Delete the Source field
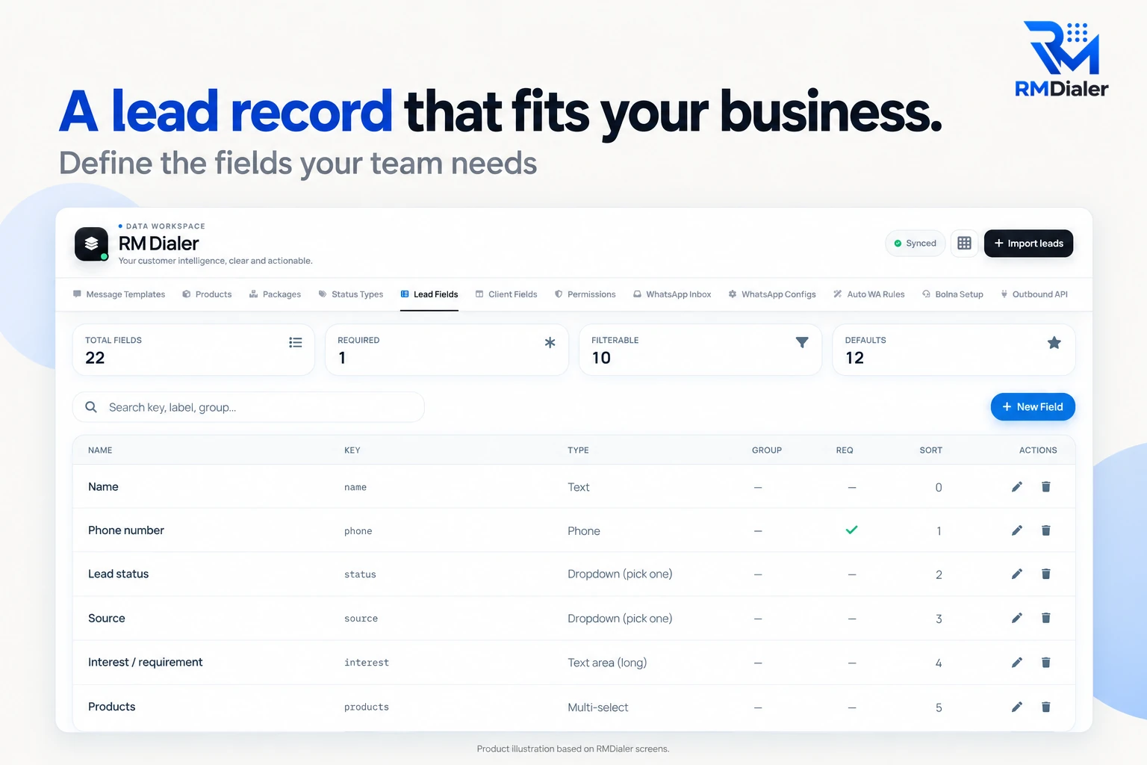The image size is (1147, 765). point(1045,618)
